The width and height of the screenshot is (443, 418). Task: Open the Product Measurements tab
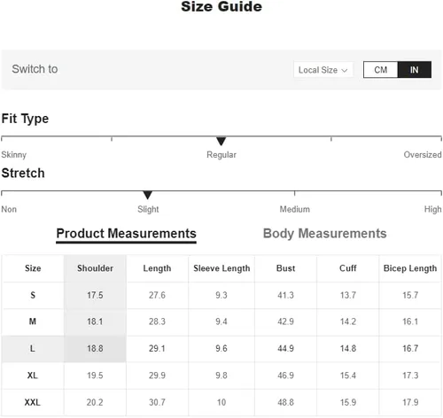pos(126,234)
